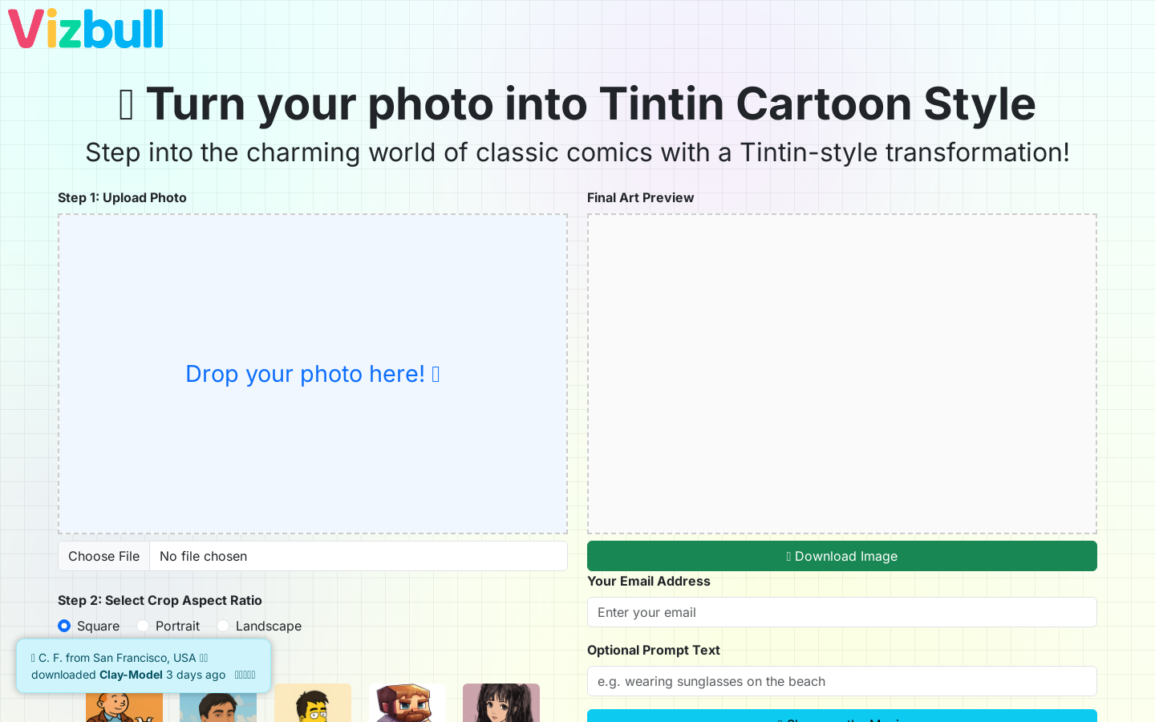Choose the Minecraft blocky character thumbnail
Image resolution: width=1155 pixels, height=722 pixels.
coord(407,703)
